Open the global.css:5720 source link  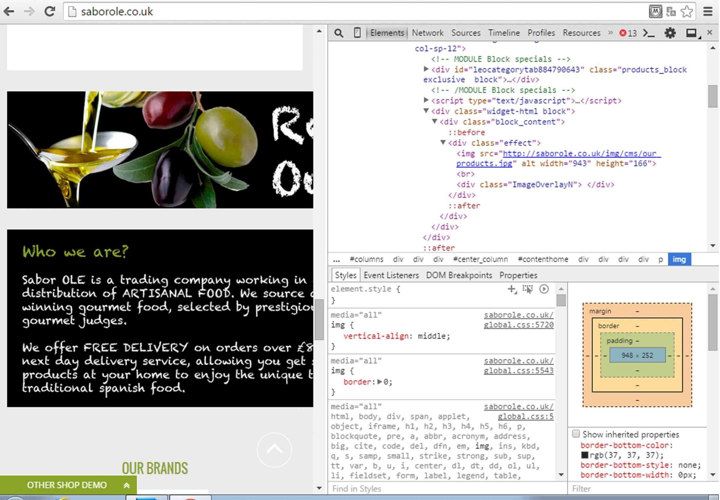click(x=518, y=325)
